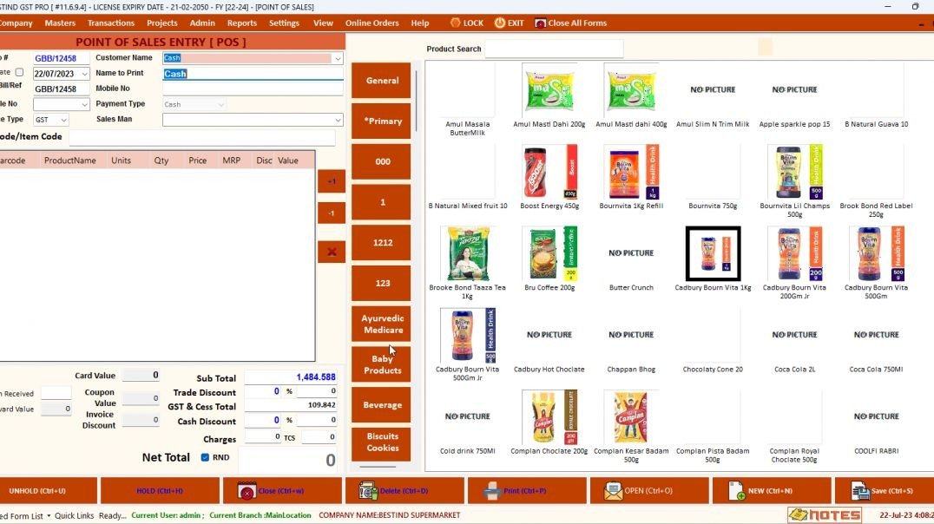Click the Delete (Ctrl+D) icon at bottom
Image resolution: width=934 pixels, height=524 pixels.
368,490
